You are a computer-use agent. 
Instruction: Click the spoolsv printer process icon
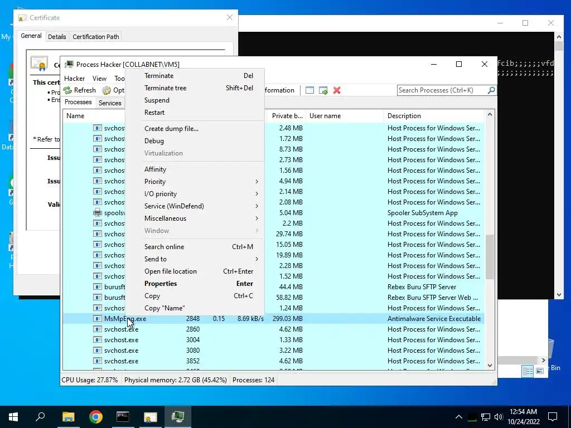(97, 213)
